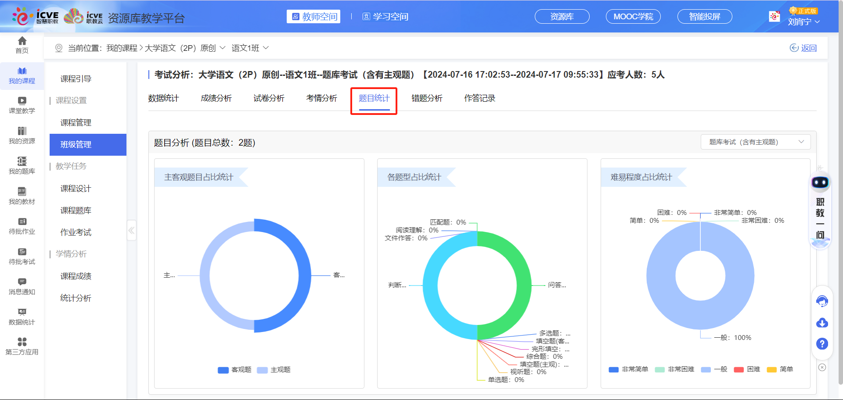Open the 题库考试 exam selection dropdown

point(756,142)
